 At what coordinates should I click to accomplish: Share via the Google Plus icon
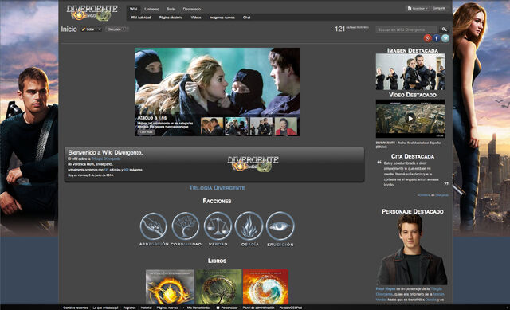428,38
